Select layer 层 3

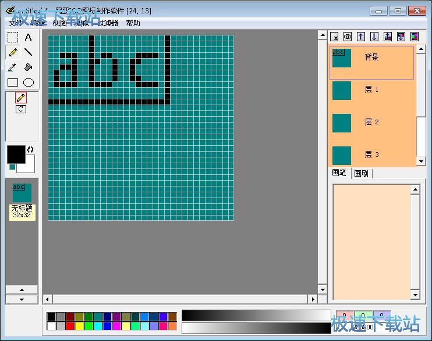click(372, 155)
